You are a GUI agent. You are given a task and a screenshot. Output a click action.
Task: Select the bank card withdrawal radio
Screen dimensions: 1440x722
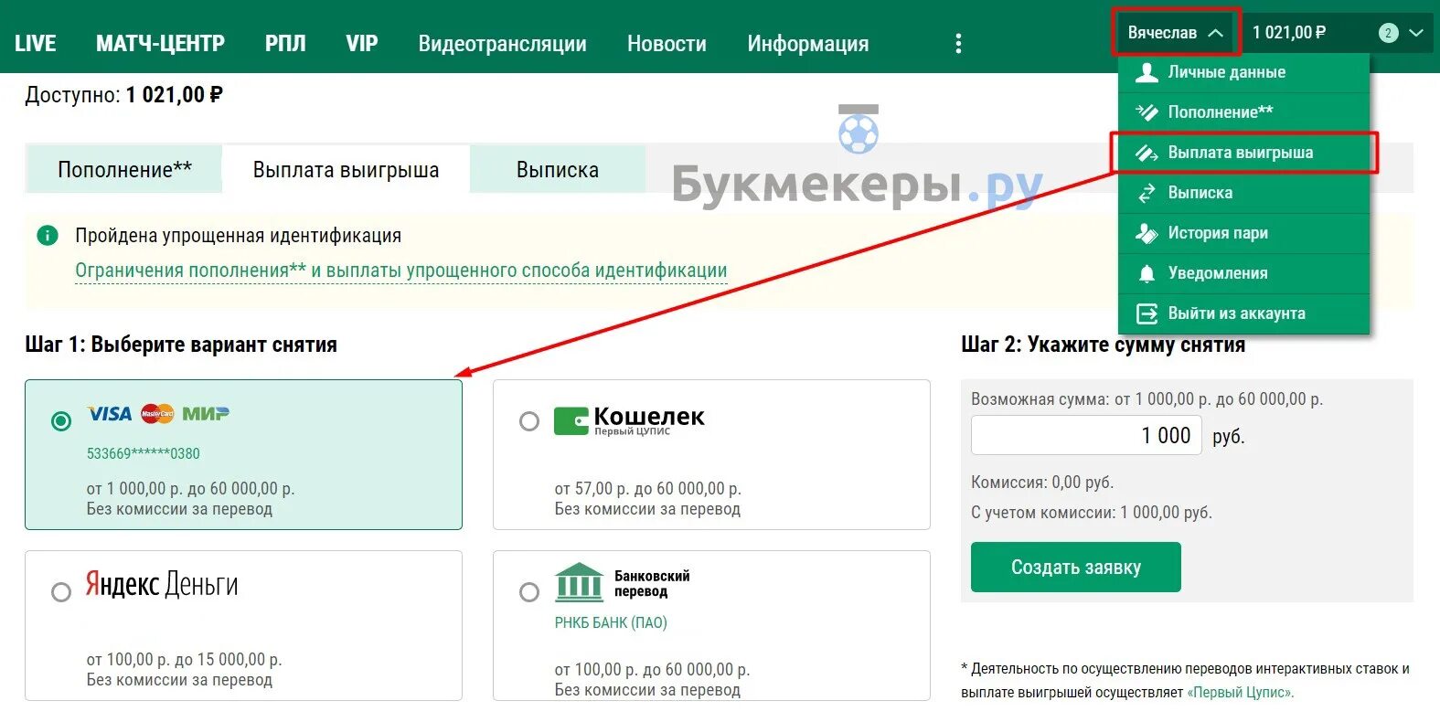coord(61,420)
